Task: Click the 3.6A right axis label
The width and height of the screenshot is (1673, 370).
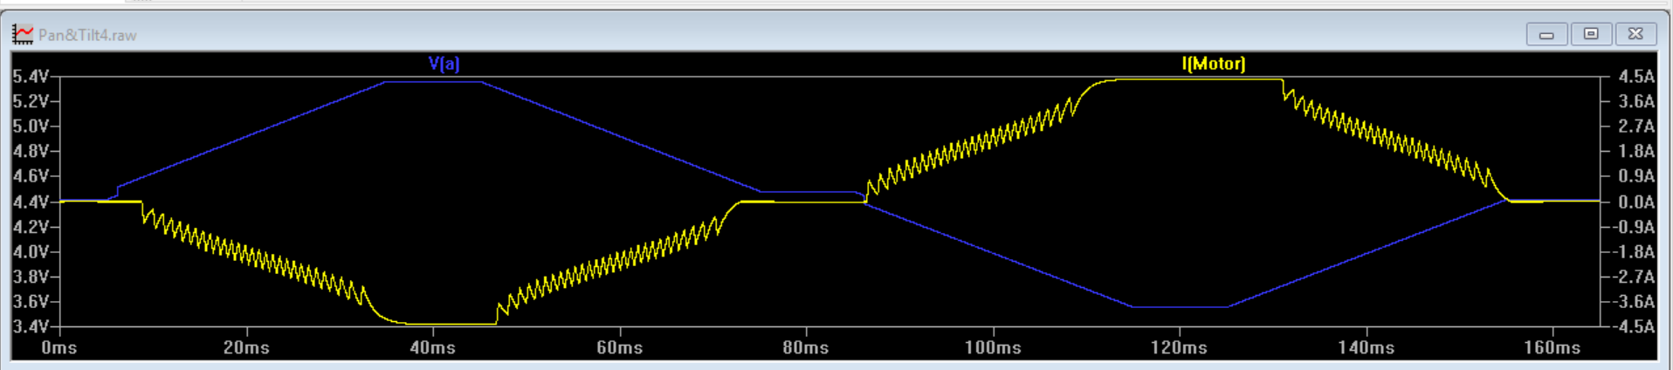Action: 1636,101
